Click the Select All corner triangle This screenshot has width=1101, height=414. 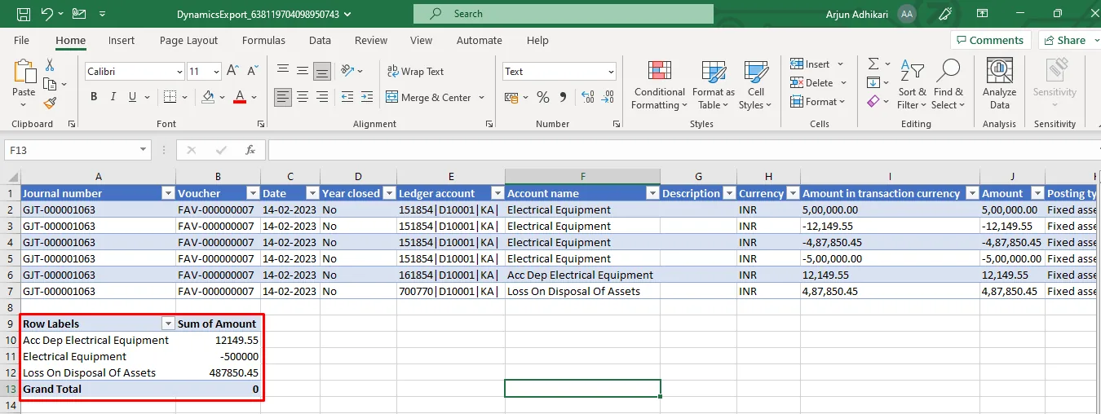(11, 177)
